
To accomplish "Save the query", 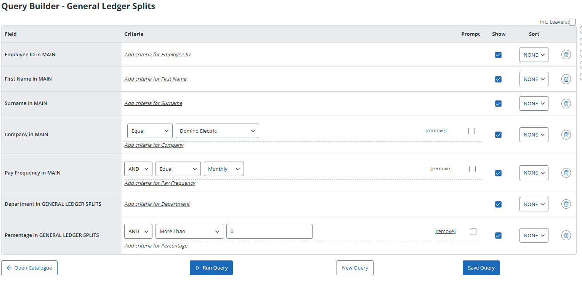I will click(481, 268).
